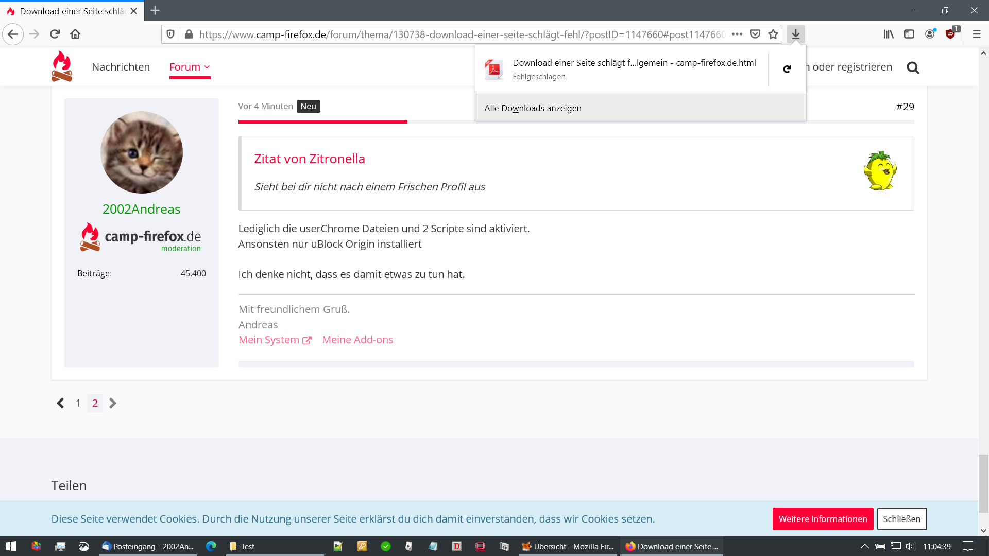Toggle the sidebar view icon

click(x=909, y=34)
